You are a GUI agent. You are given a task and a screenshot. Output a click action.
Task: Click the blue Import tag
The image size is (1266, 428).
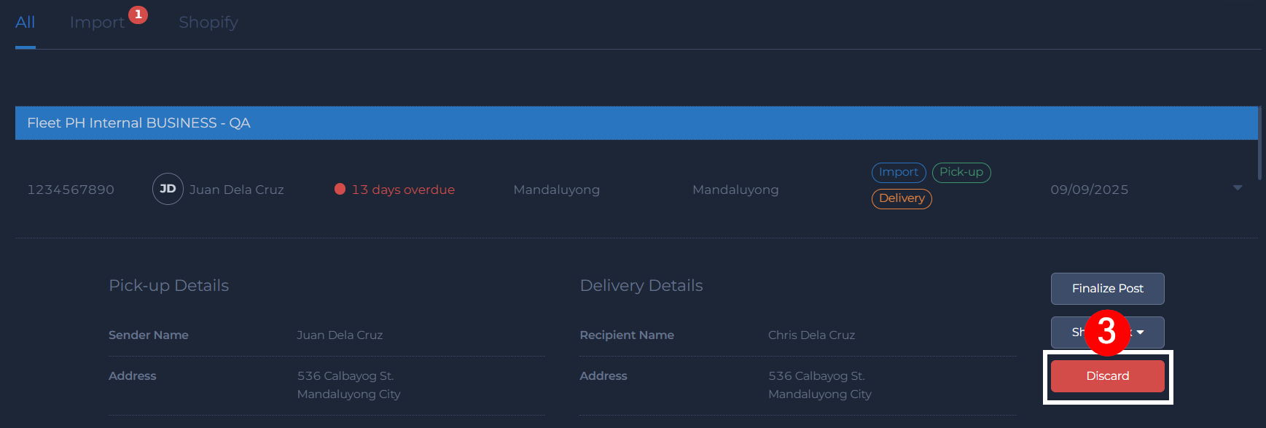898,172
